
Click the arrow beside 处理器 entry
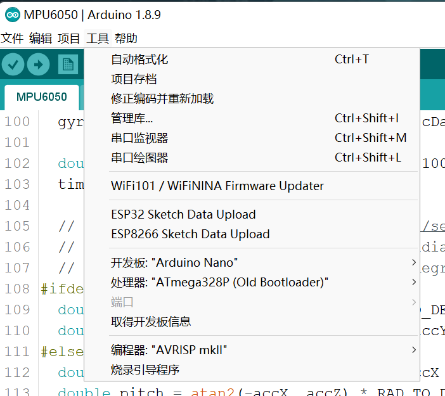[x=414, y=282]
